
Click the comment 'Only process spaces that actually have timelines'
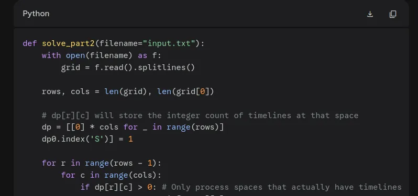point(281,187)
